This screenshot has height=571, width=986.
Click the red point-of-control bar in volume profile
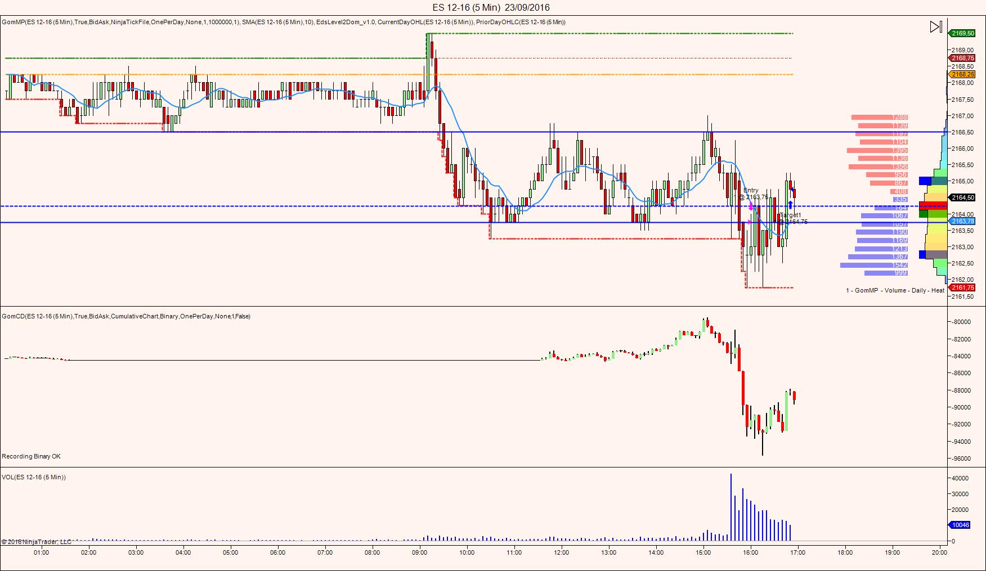pyautogui.click(x=933, y=206)
